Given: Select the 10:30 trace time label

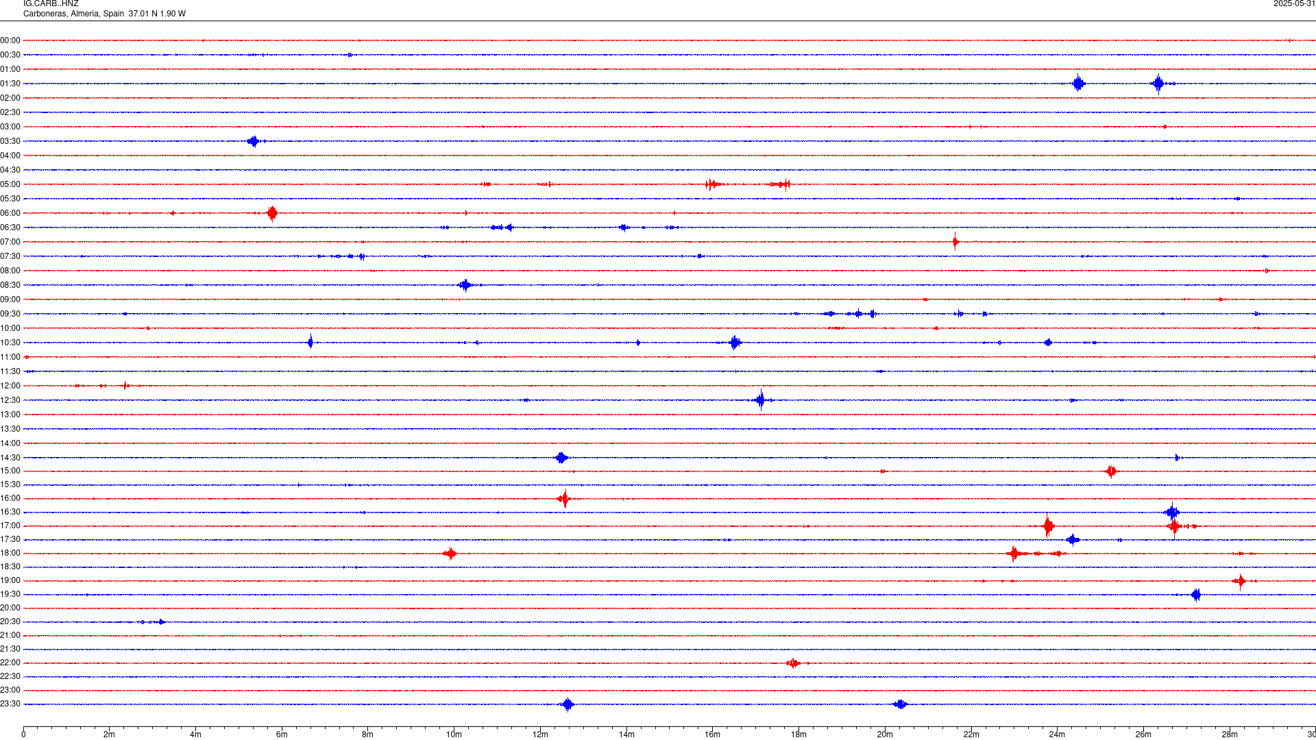Looking at the screenshot, I should (10, 343).
